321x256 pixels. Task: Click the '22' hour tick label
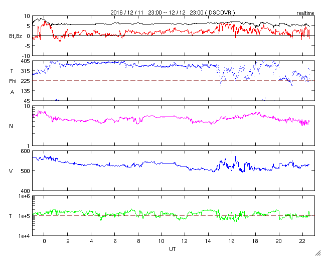click(302, 241)
